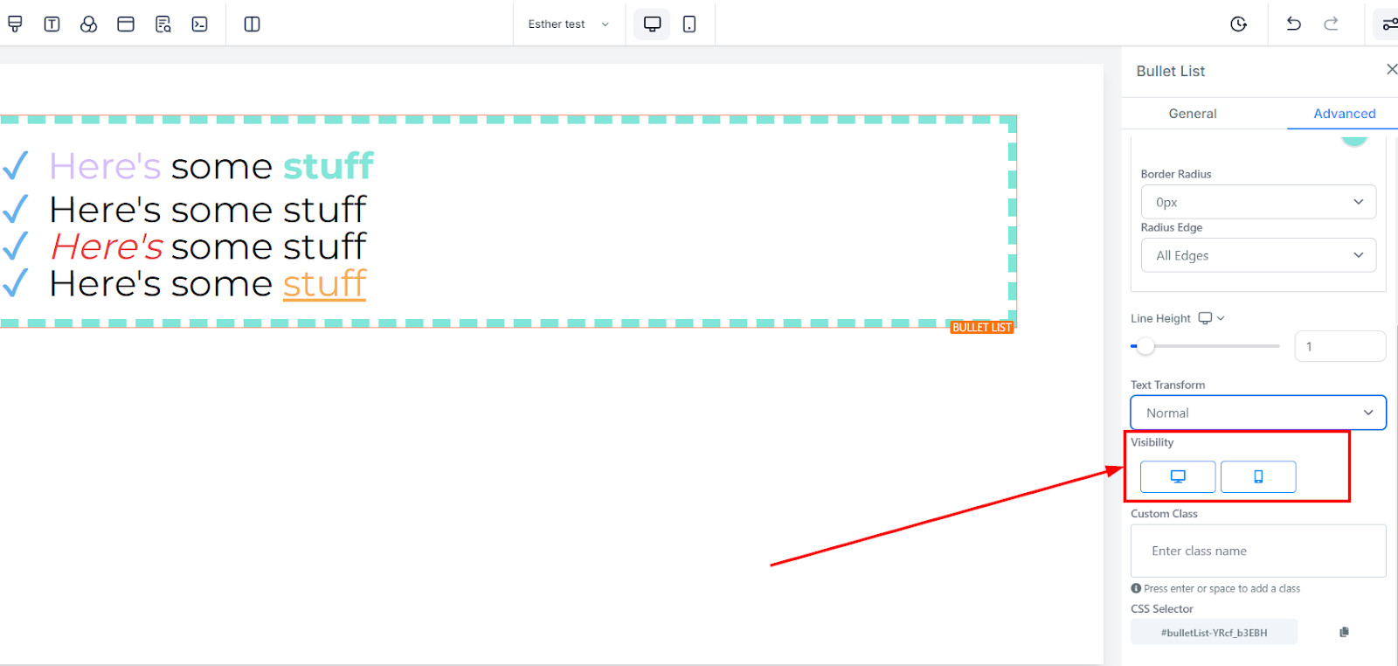1398x666 pixels.
Task: Toggle desktop visibility for bullet list
Action: (x=1178, y=476)
